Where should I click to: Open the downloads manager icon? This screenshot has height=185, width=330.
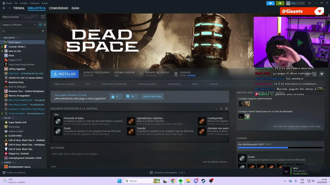(x=151, y=173)
